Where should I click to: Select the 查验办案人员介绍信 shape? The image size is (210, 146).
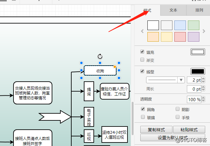[115, 91]
